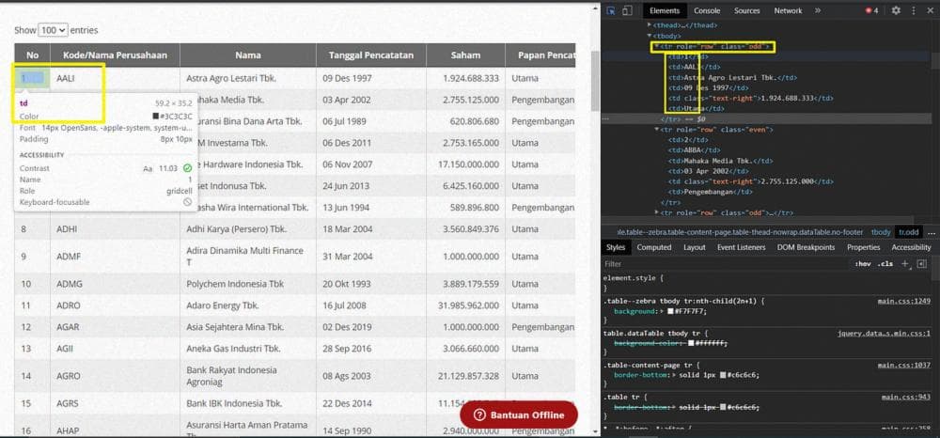Add a new style rule with plus icon
940x438 pixels.
click(x=905, y=263)
